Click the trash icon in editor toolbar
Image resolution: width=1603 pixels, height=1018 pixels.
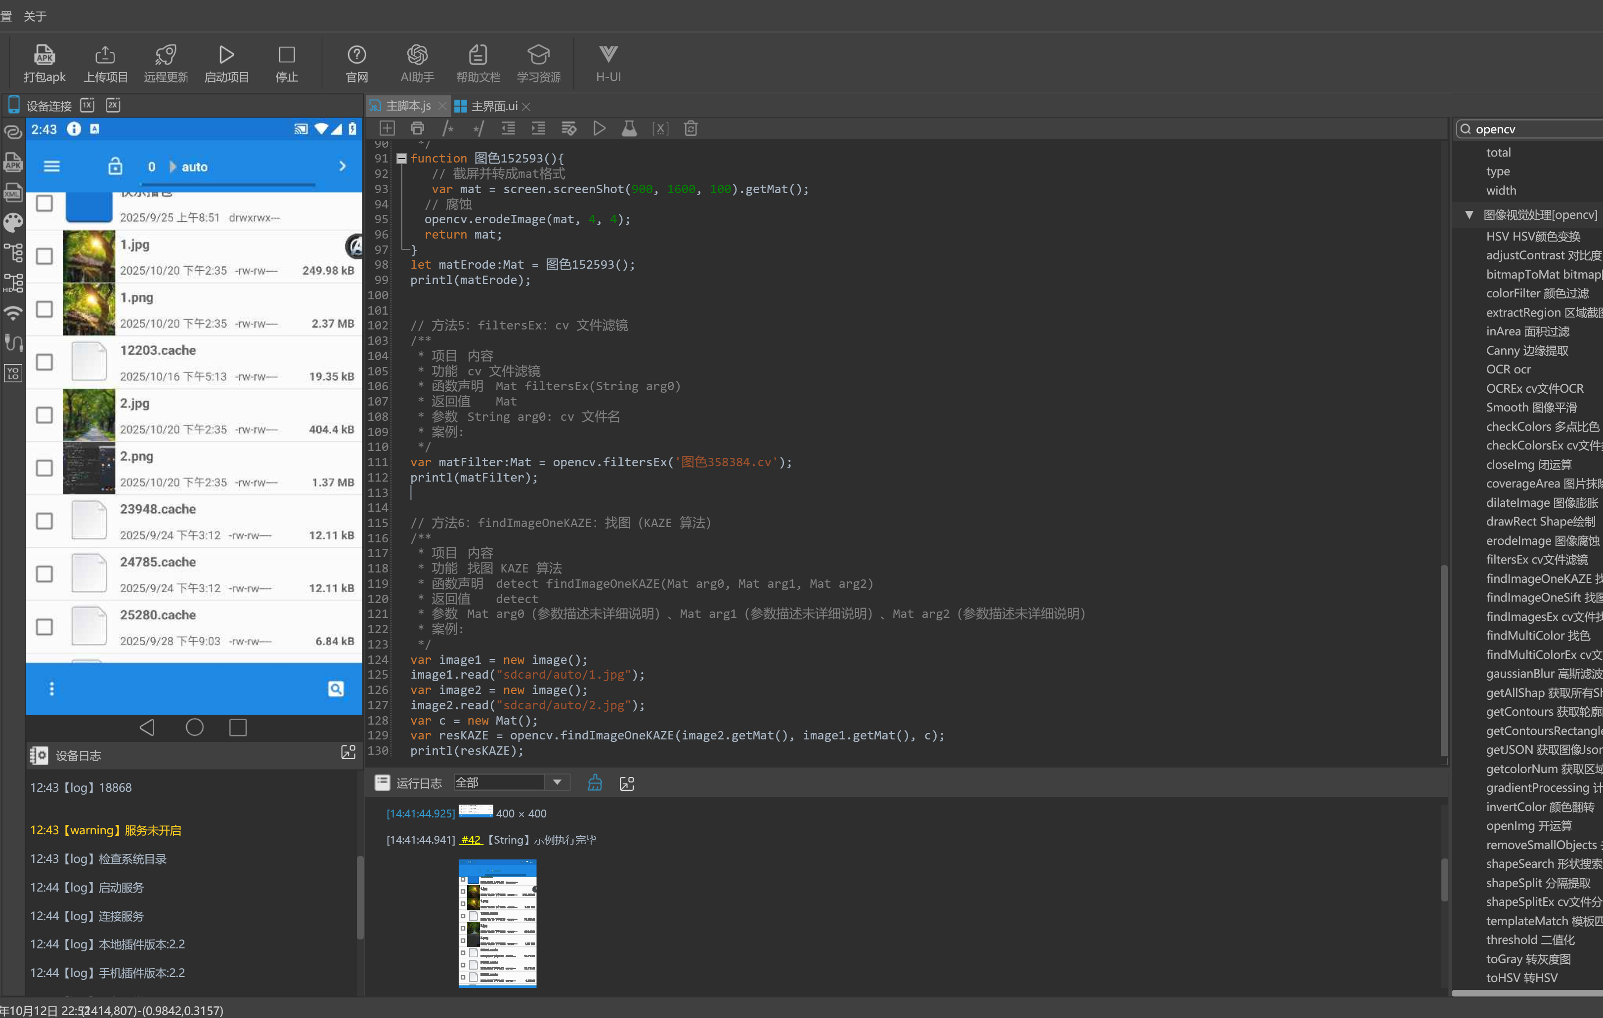[691, 128]
